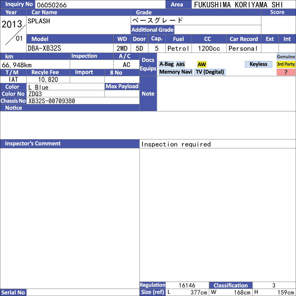Click the Max Payload label
The image size is (296, 296).
(x=122, y=86)
